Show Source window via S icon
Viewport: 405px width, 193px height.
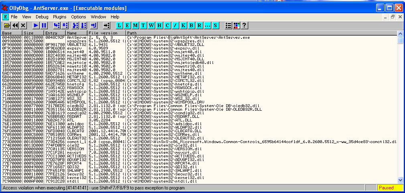click(x=215, y=25)
